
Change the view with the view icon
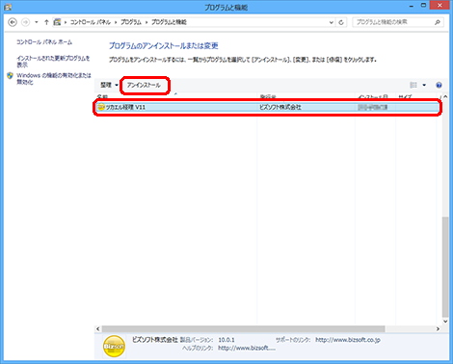413,85
